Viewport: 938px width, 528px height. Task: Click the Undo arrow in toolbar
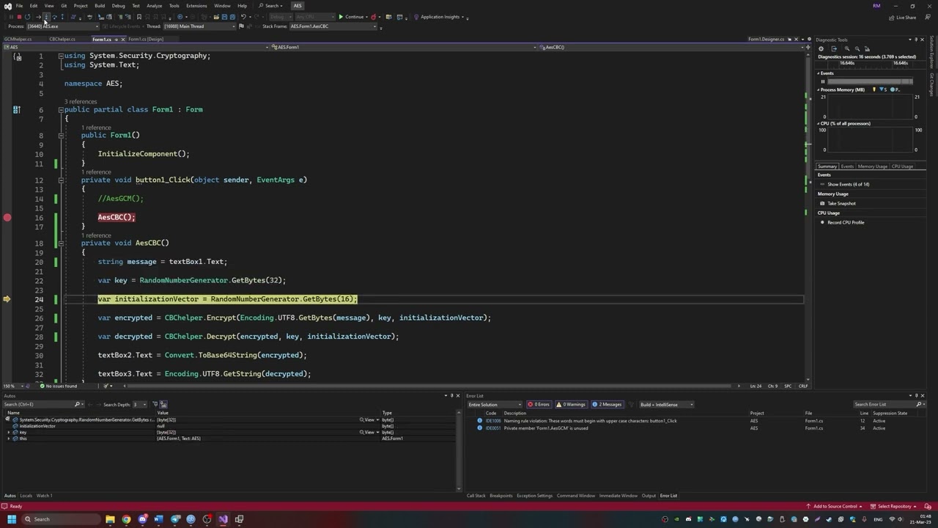tap(243, 17)
